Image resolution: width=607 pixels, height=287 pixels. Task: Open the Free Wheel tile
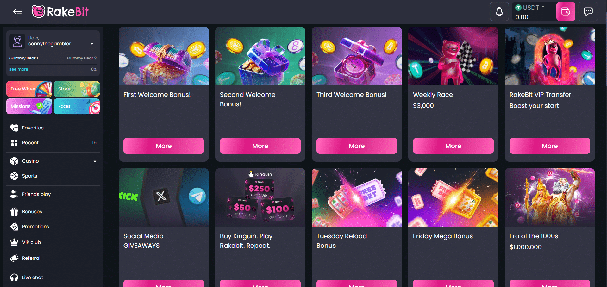pyautogui.click(x=29, y=89)
